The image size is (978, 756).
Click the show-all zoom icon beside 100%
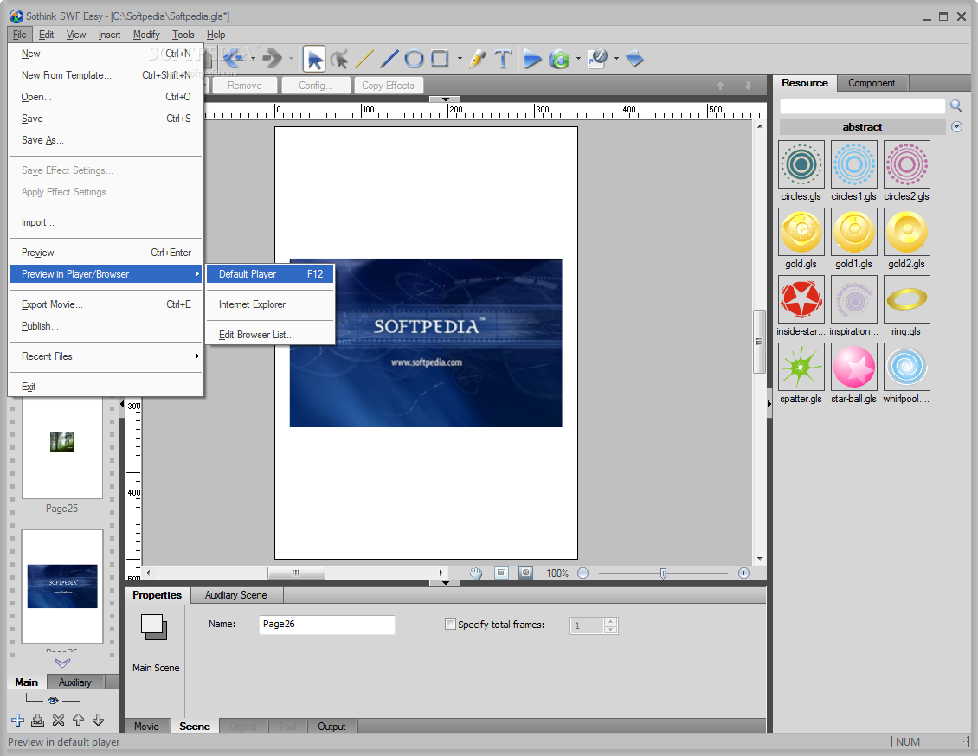526,573
